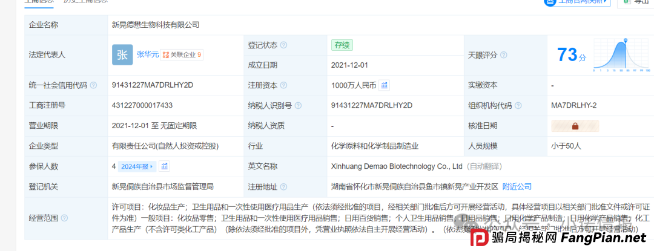654x251 pixels.
Task: Expand the 2024年报 dropdown tag
Action: [x=137, y=166]
